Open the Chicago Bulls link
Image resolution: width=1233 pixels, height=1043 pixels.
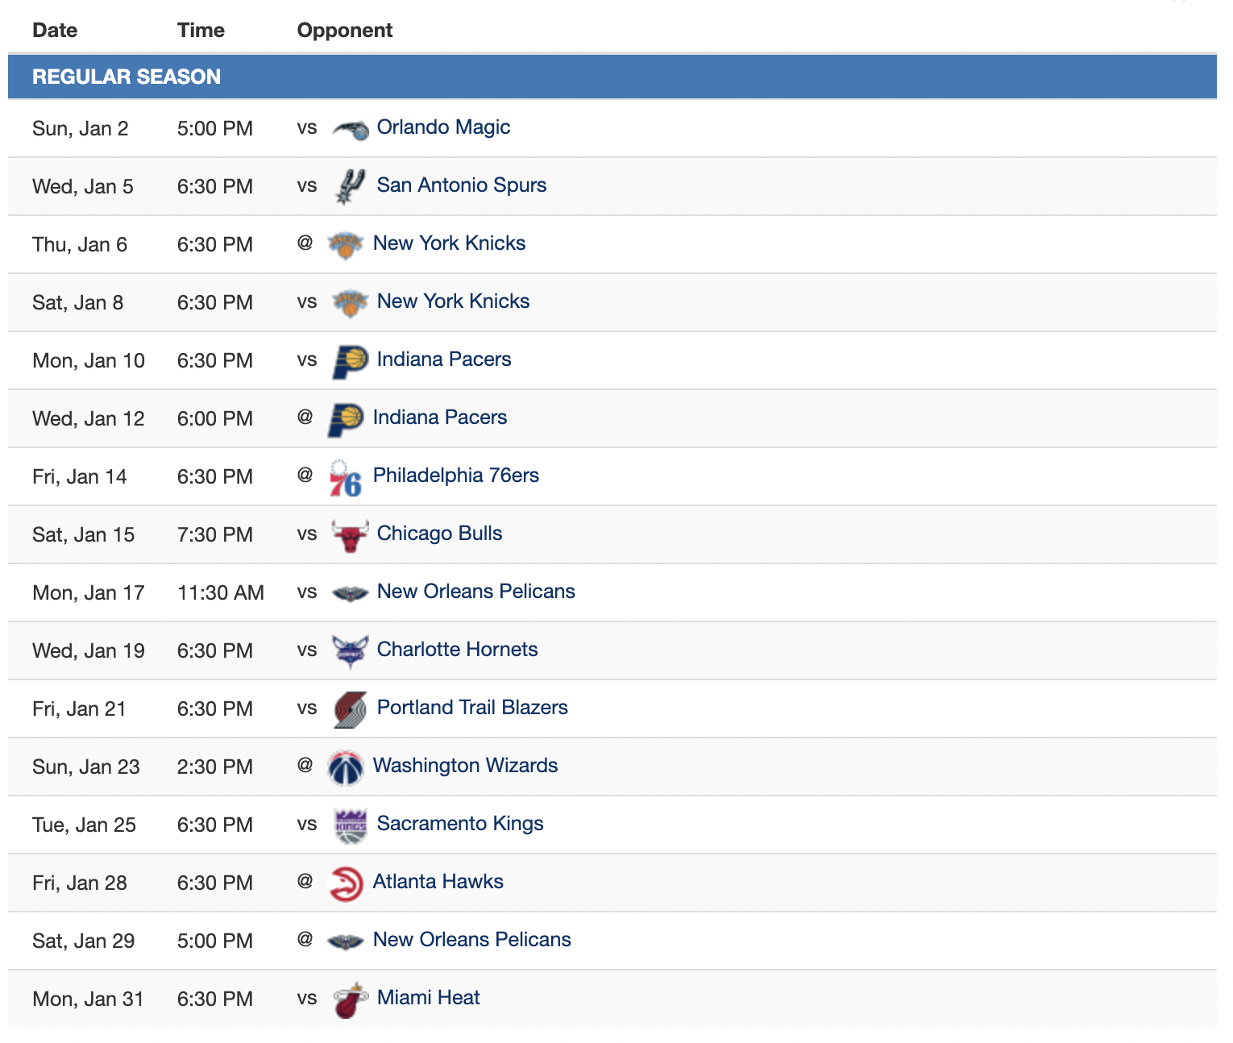pyautogui.click(x=439, y=534)
